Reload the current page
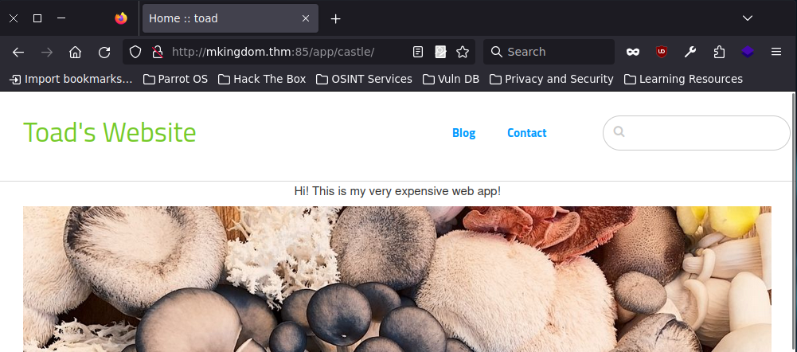Viewport: 797px width, 352px height. (104, 52)
